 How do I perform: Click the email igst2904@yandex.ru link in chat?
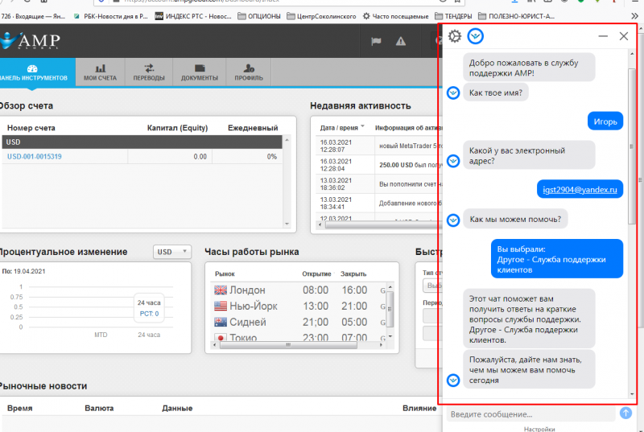point(580,190)
